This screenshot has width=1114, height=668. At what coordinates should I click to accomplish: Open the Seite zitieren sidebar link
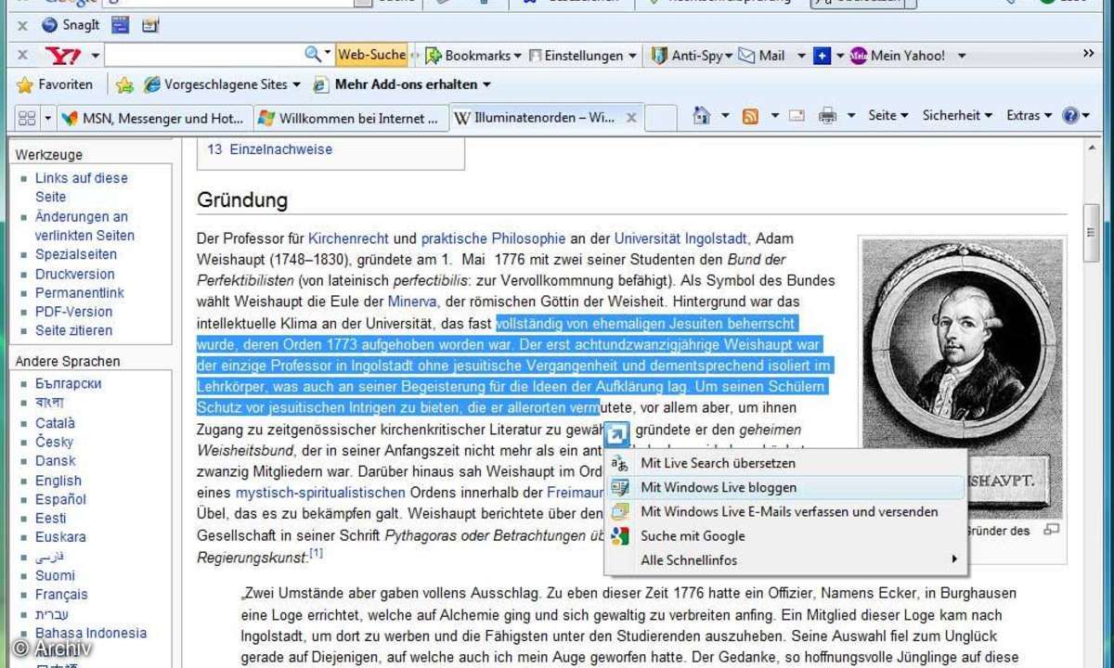point(73,330)
